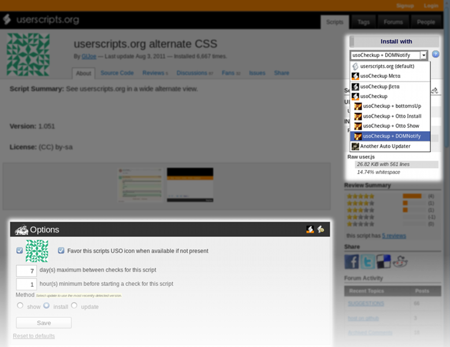450x347 pixels.
Task: Click the Options header horse icon
Action: click(x=21, y=230)
